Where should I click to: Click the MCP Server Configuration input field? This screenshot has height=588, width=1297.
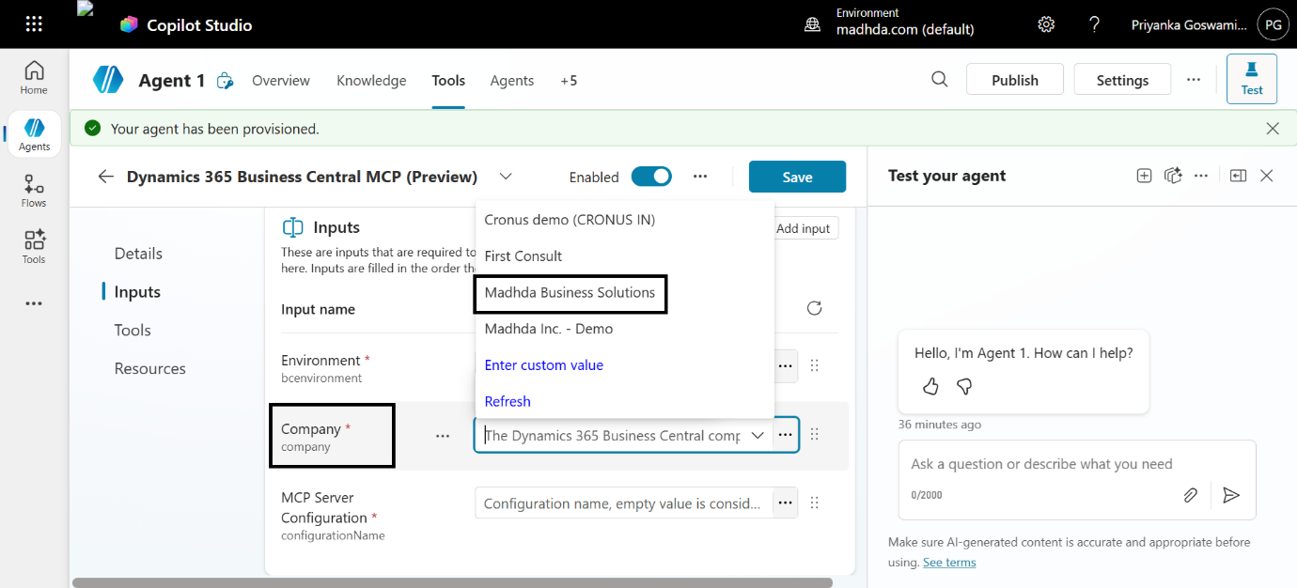click(x=620, y=503)
